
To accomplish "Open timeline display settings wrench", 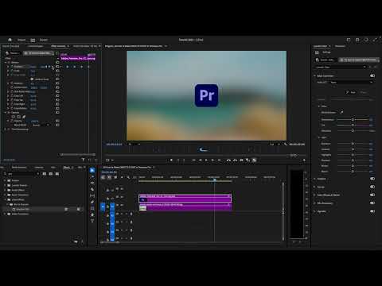I will coord(128,177).
